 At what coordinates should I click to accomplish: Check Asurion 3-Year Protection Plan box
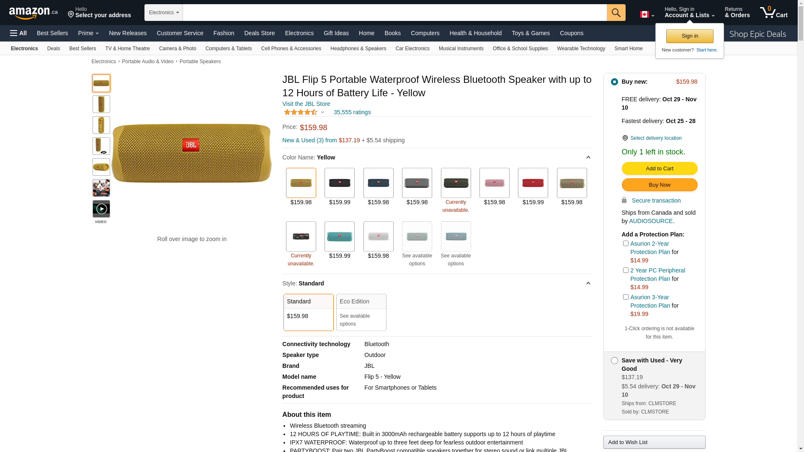pyautogui.click(x=626, y=297)
